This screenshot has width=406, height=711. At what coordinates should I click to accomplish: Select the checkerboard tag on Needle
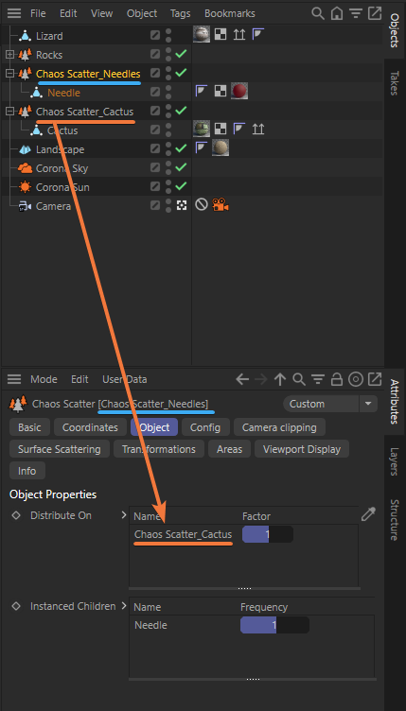click(x=221, y=91)
